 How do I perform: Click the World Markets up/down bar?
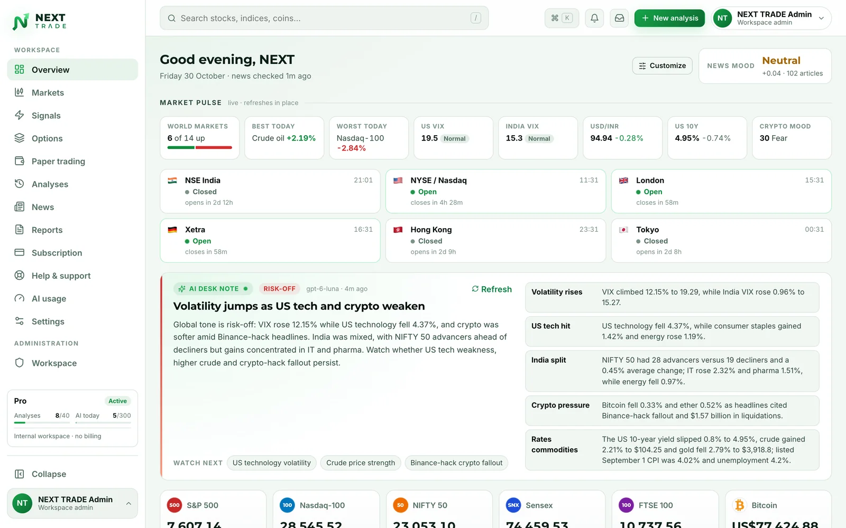pos(200,148)
